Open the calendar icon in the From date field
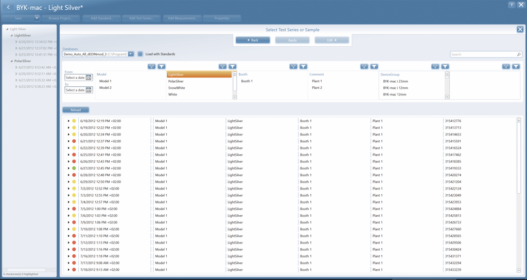Viewport: 527px width, 280px height. 89,78
